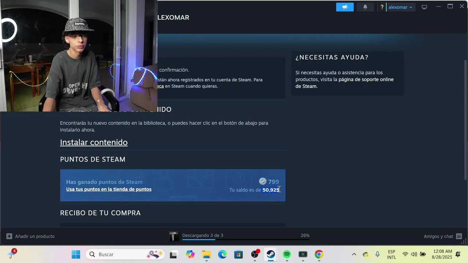Open the volume speaker tray icon

tap(414, 254)
